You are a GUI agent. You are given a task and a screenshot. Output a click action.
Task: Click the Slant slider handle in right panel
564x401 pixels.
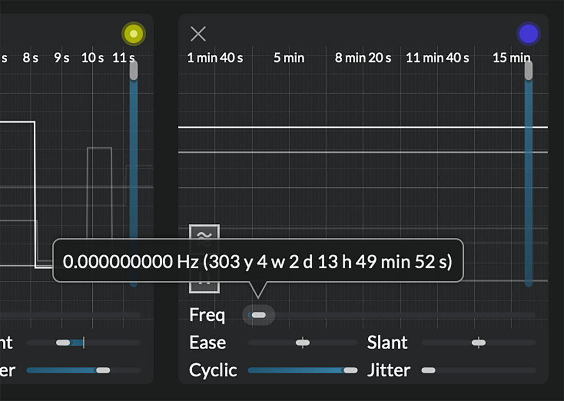point(478,342)
